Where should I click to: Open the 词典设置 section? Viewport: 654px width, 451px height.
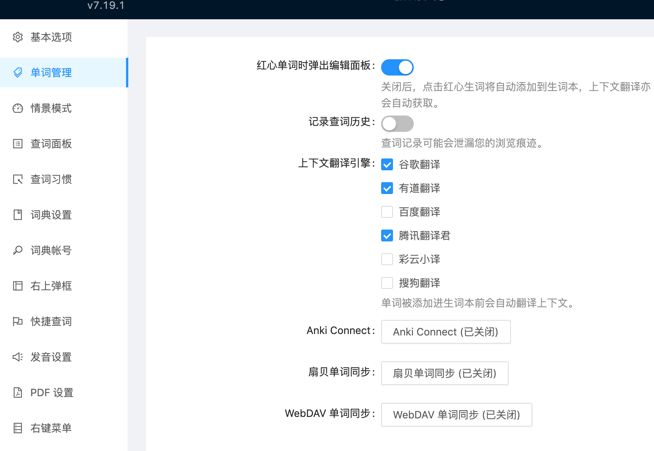click(64, 215)
